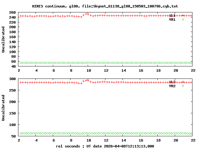Image resolution: width=199 pixels, height=149 pixels.
Task: Click the 300 y-axis tick label in bottom plot
Action: [x=12, y=79]
